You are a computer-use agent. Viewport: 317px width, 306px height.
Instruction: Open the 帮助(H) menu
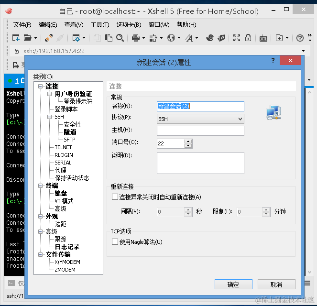click(x=186, y=25)
